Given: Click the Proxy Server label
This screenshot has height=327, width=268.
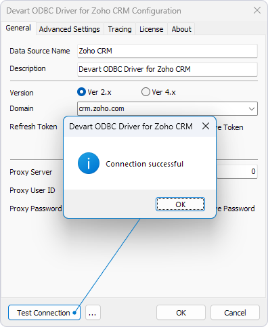Looking at the screenshot, I should coord(31,172).
